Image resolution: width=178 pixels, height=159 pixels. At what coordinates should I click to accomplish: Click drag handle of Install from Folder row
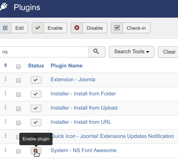[x=6, y=93]
